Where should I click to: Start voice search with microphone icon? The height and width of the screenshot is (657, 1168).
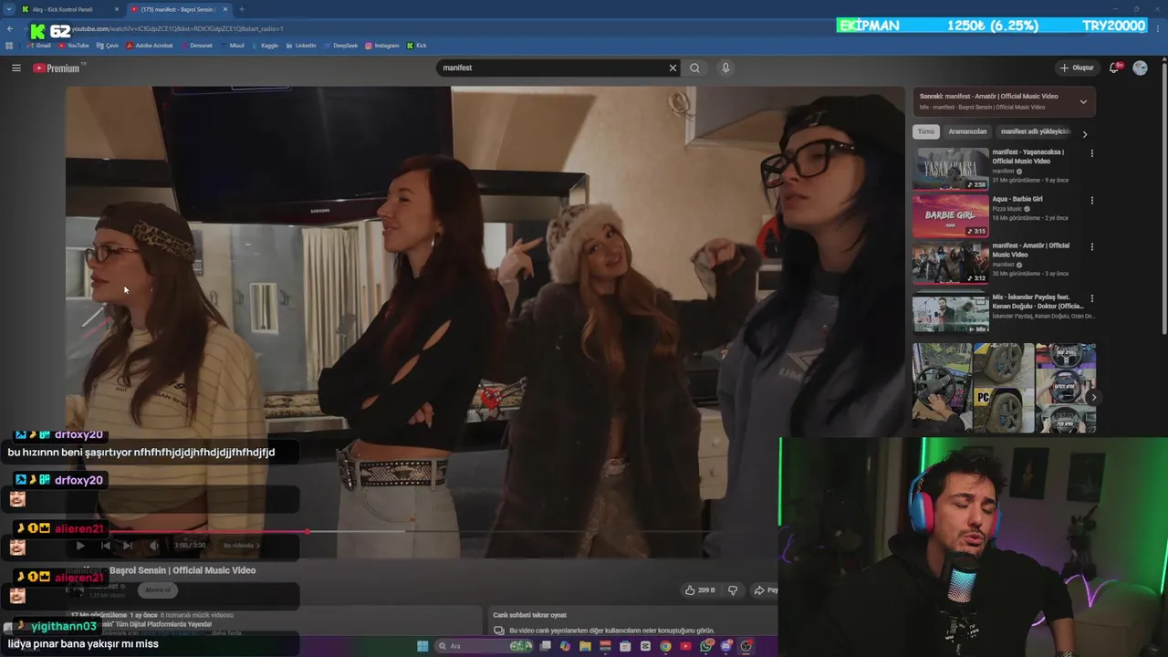click(725, 68)
